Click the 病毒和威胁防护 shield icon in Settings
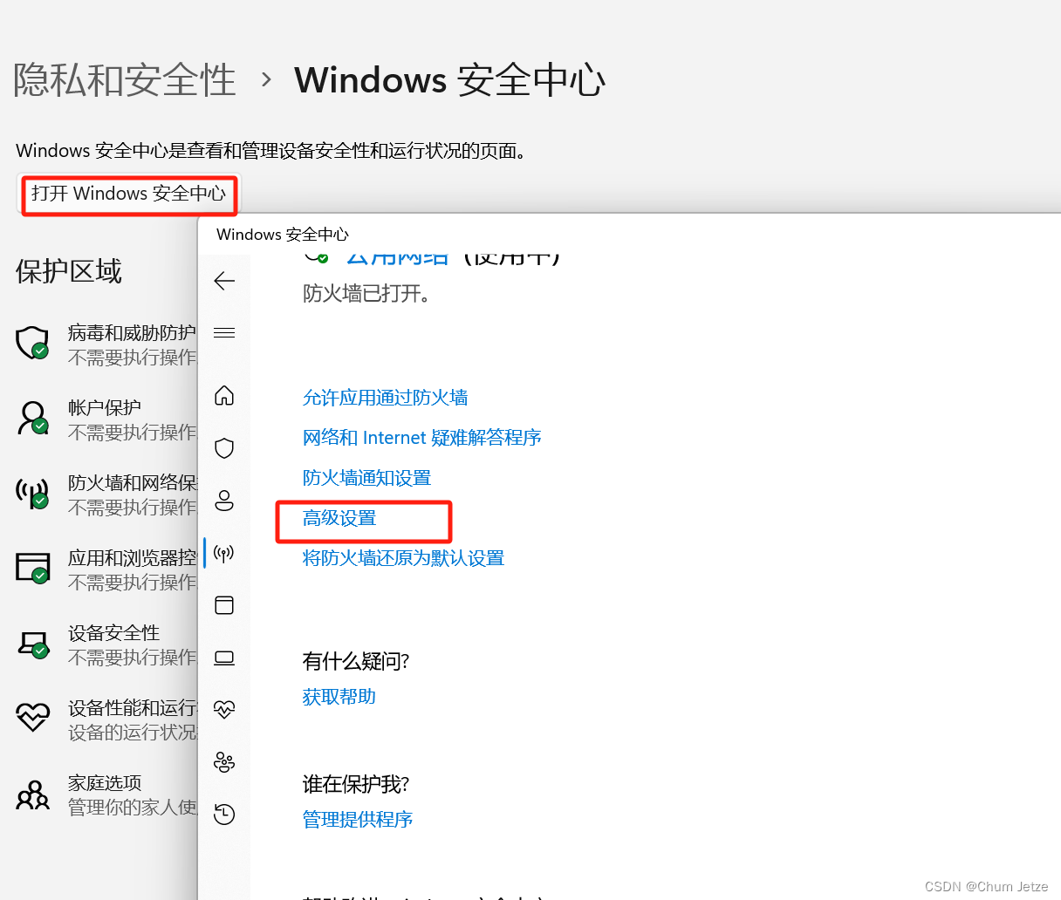 click(32, 343)
